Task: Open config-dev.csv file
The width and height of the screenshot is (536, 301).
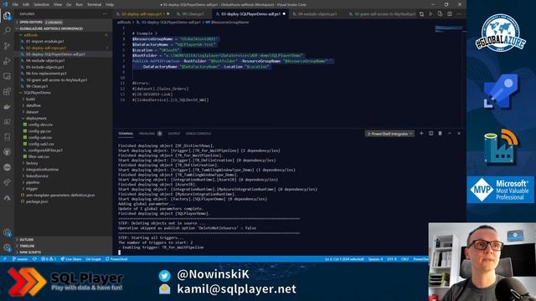Action: tap(64, 125)
